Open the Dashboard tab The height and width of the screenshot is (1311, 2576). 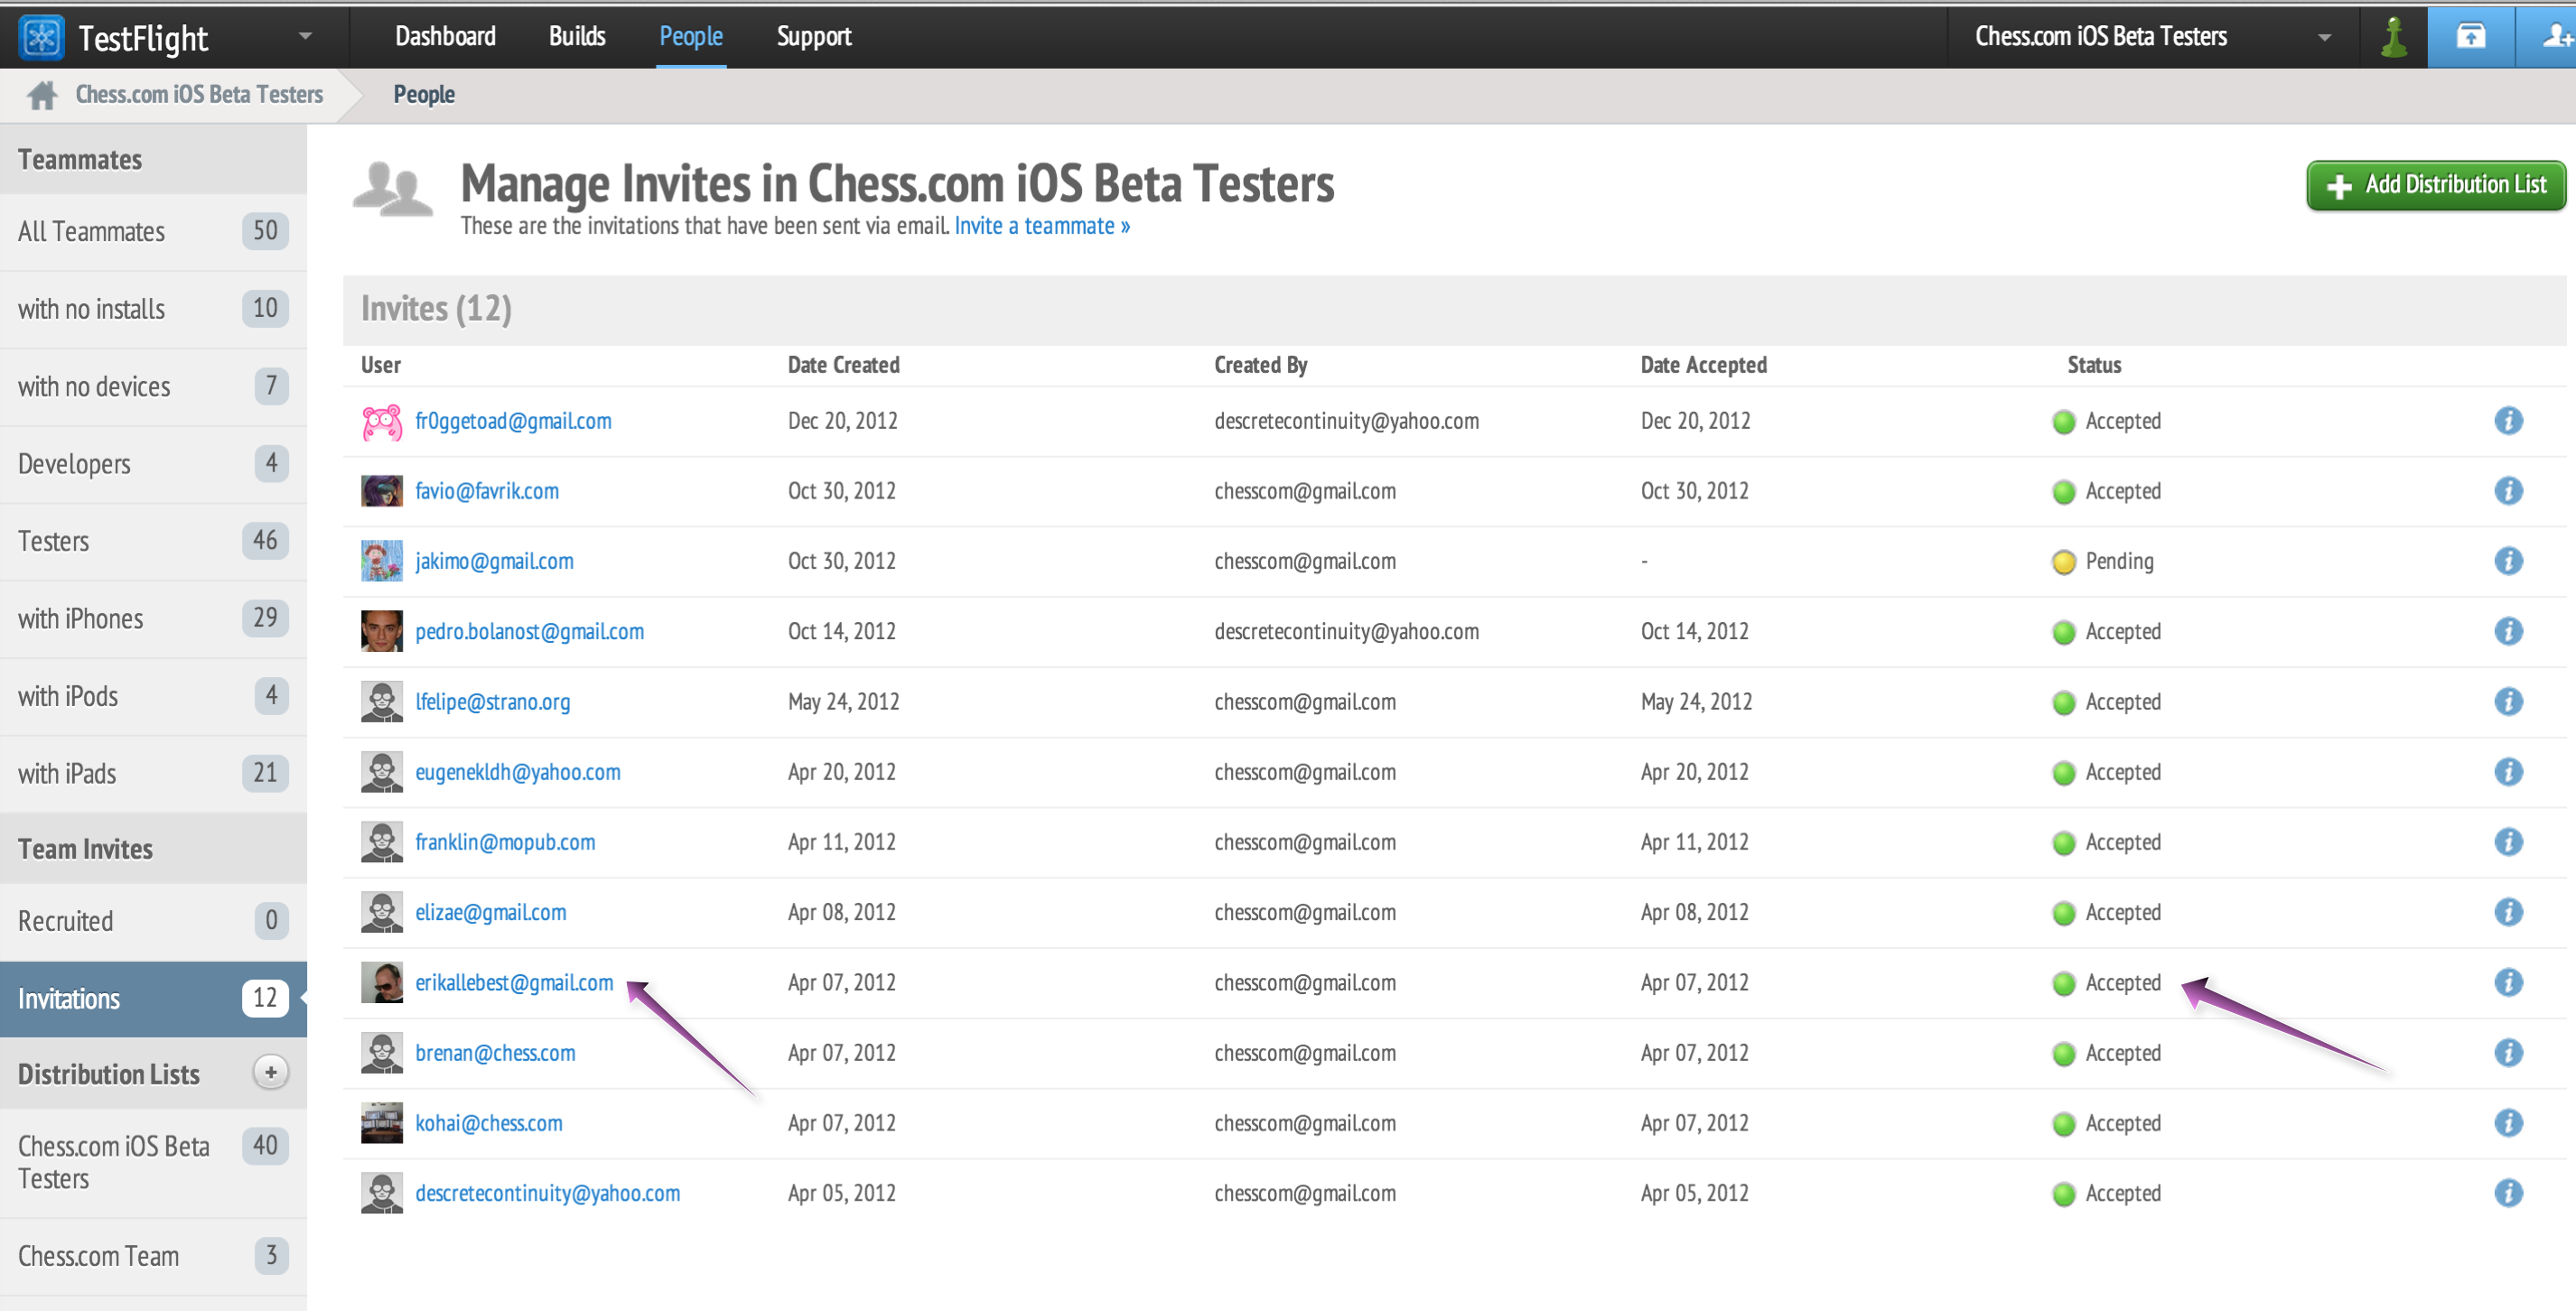pyautogui.click(x=445, y=36)
